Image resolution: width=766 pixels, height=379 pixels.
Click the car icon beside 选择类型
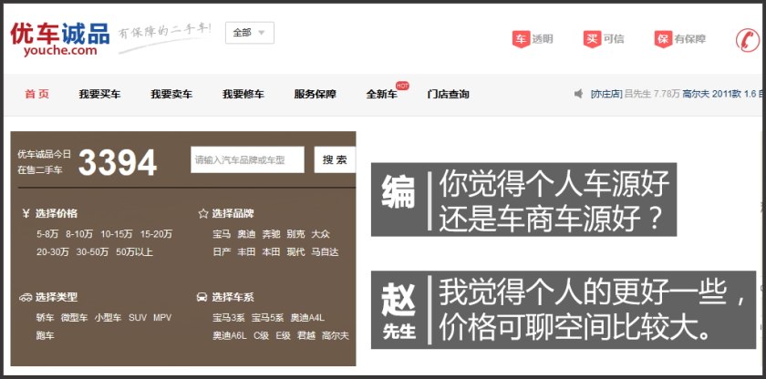pos(26,297)
